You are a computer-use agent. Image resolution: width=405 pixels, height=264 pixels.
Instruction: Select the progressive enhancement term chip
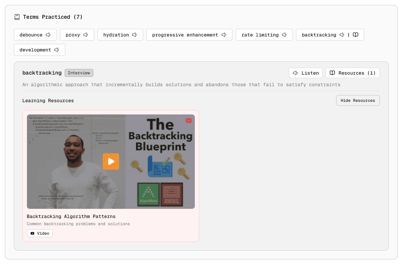tap(189, 35)
